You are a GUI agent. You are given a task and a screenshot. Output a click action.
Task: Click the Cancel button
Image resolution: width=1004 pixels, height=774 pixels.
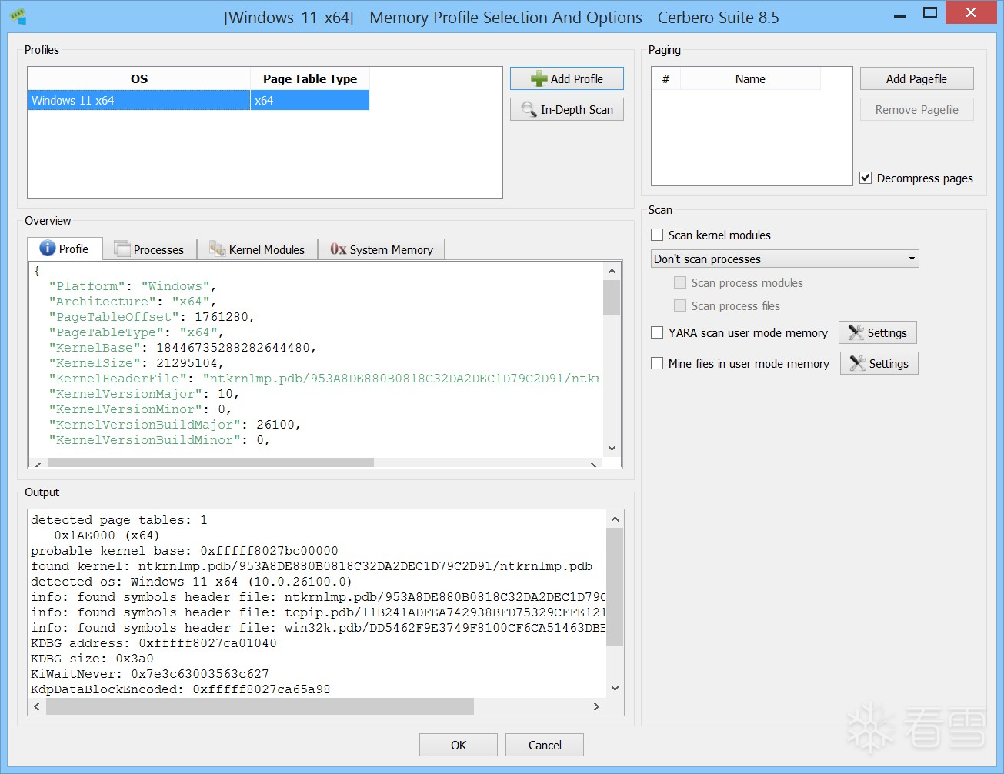pyautogui.click(x=545, y=745)
